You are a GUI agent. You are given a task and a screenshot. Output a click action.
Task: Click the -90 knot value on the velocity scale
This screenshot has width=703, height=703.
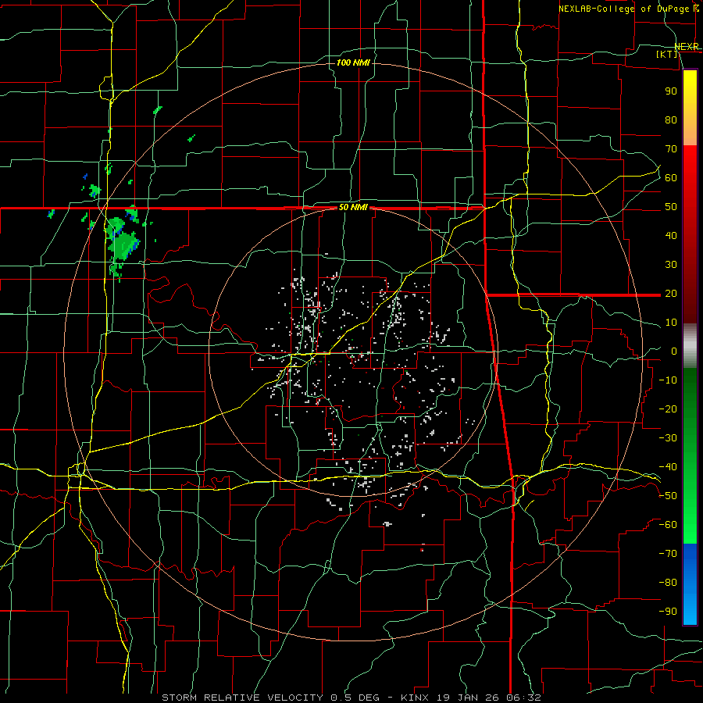click(668, 612)
